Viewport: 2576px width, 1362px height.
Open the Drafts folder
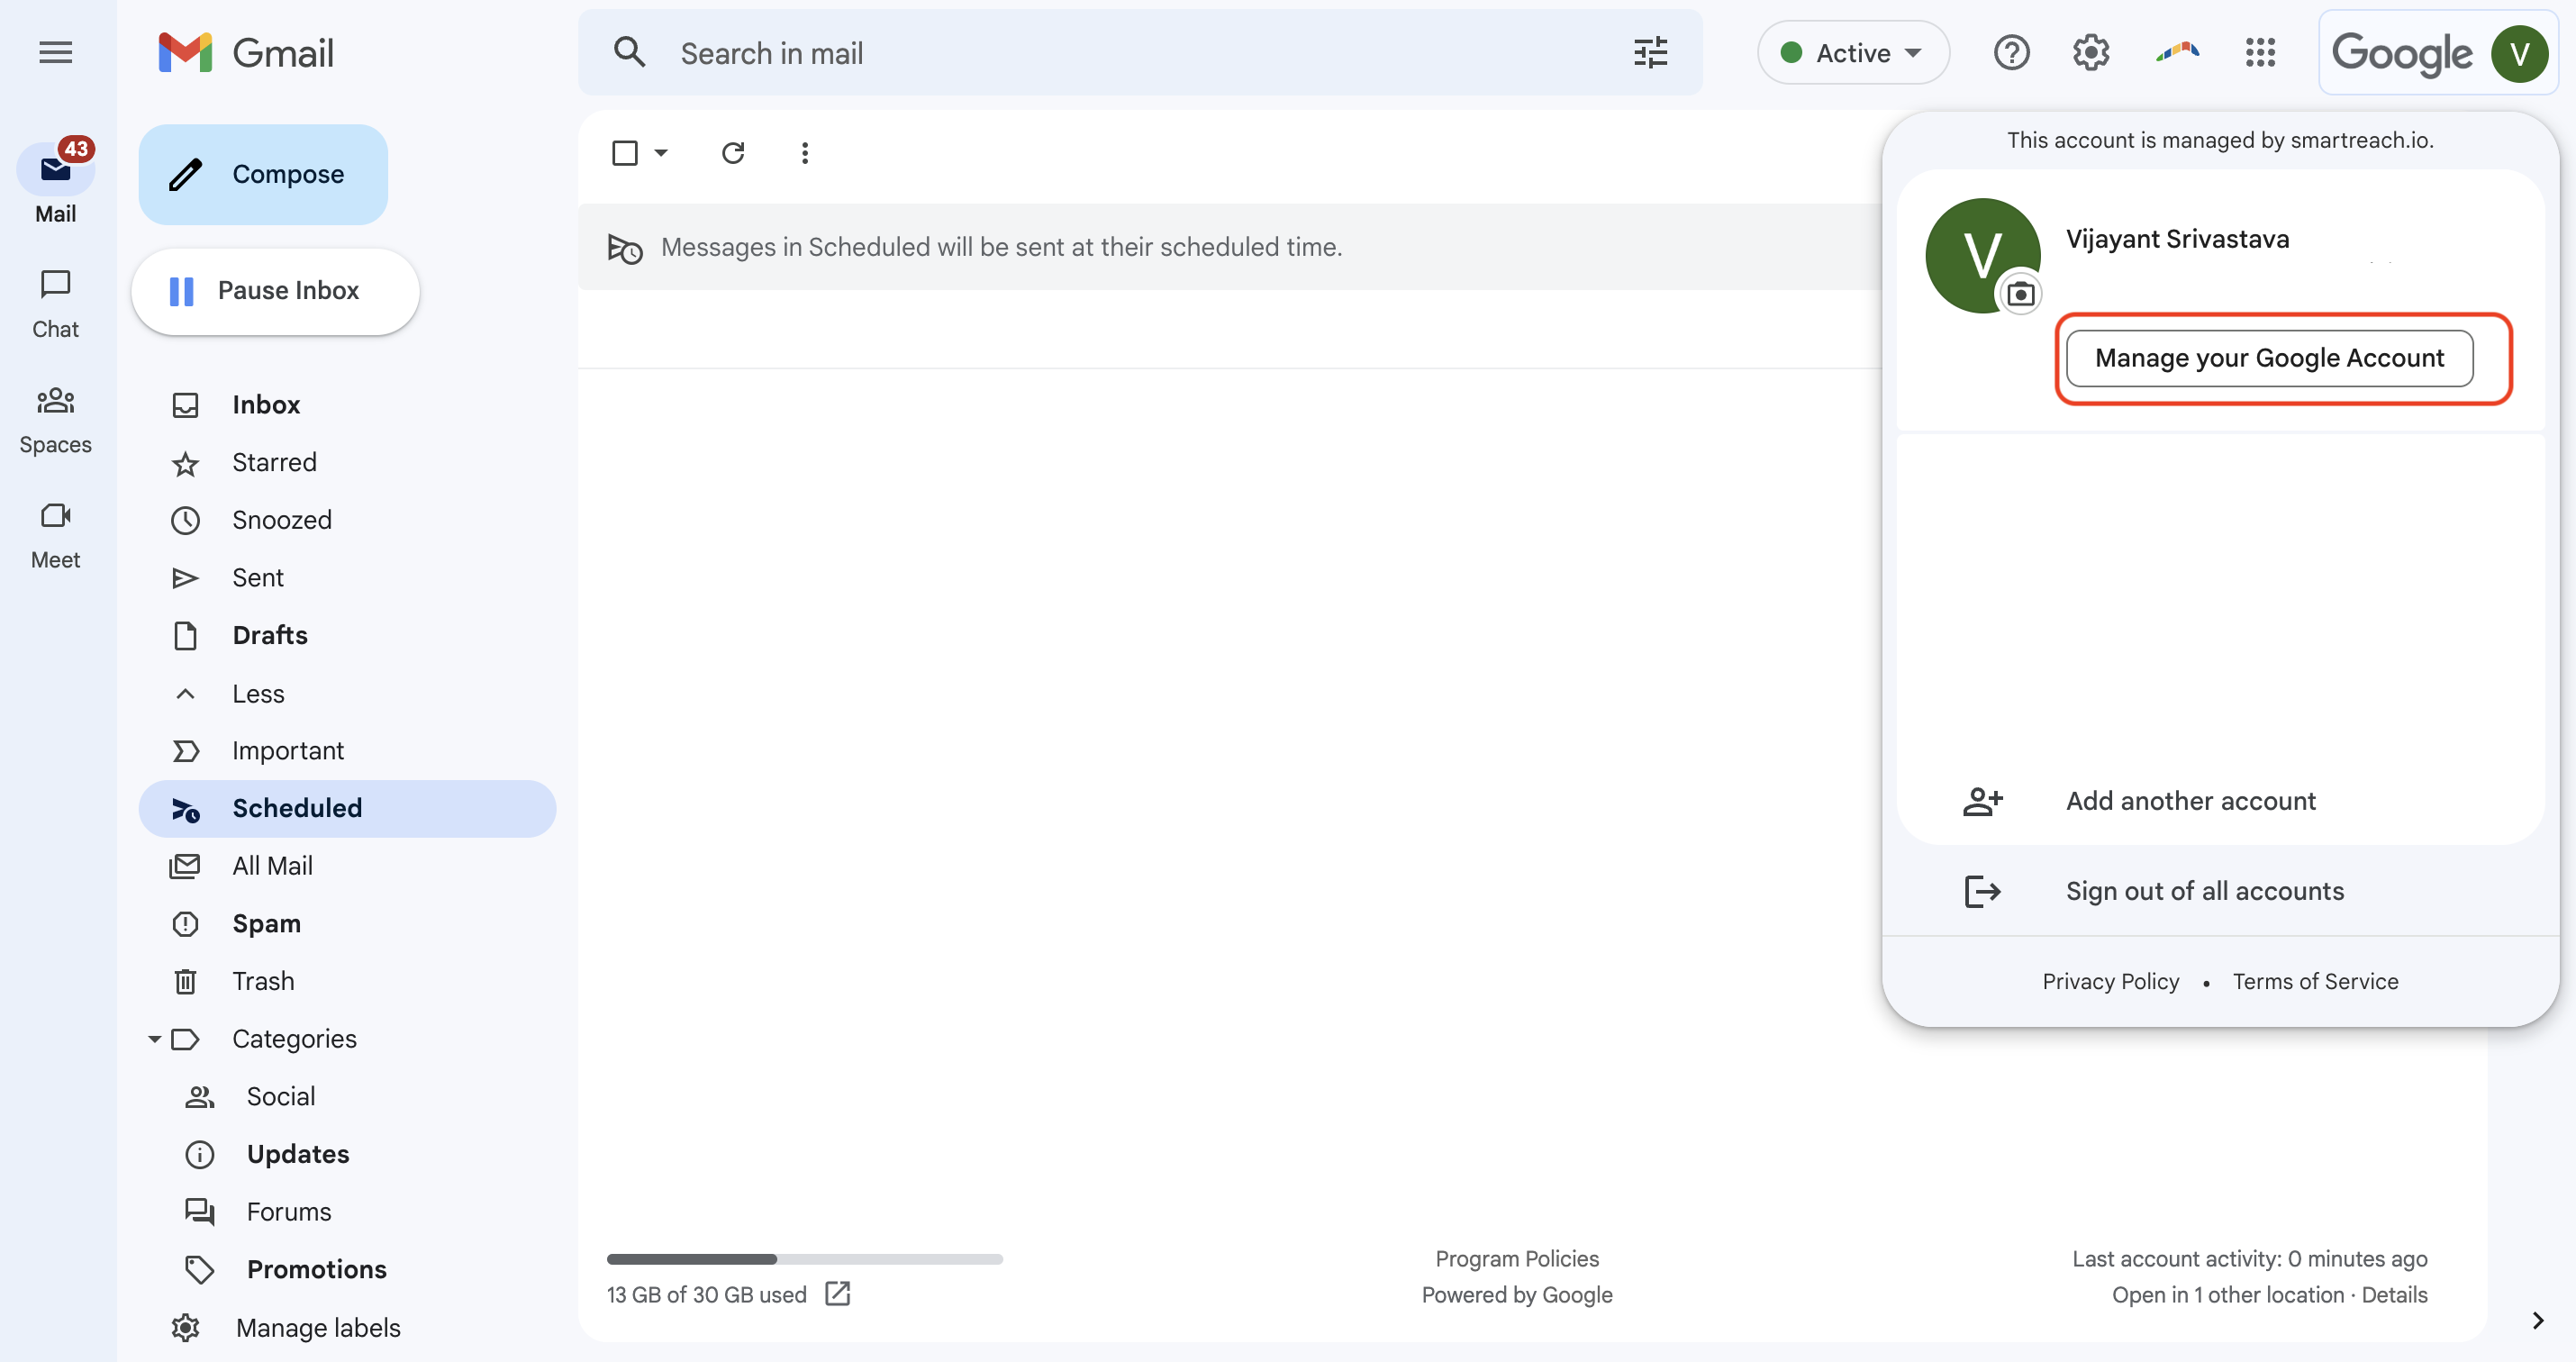[x=269, y=635]
